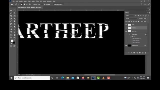
Task: Select the Rectangle shape tool
Action: click(11, 35)
